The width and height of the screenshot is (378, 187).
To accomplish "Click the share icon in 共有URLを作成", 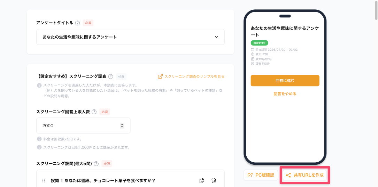I will [288, 175].
